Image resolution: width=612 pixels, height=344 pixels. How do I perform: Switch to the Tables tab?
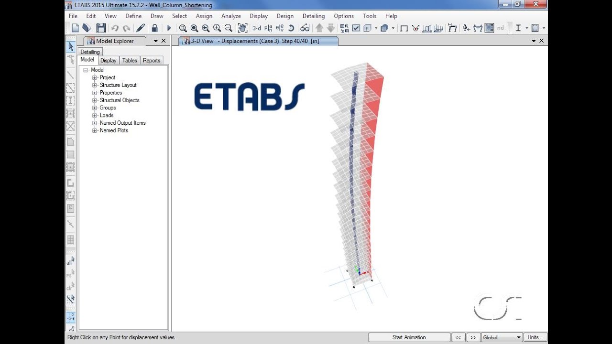click(x=130, y=60)
